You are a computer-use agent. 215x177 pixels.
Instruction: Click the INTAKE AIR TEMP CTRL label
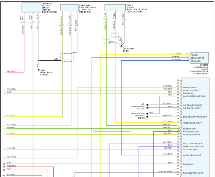(x=193, y=147)
